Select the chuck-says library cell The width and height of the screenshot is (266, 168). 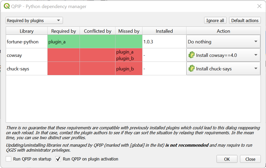(x=27, y=69)
